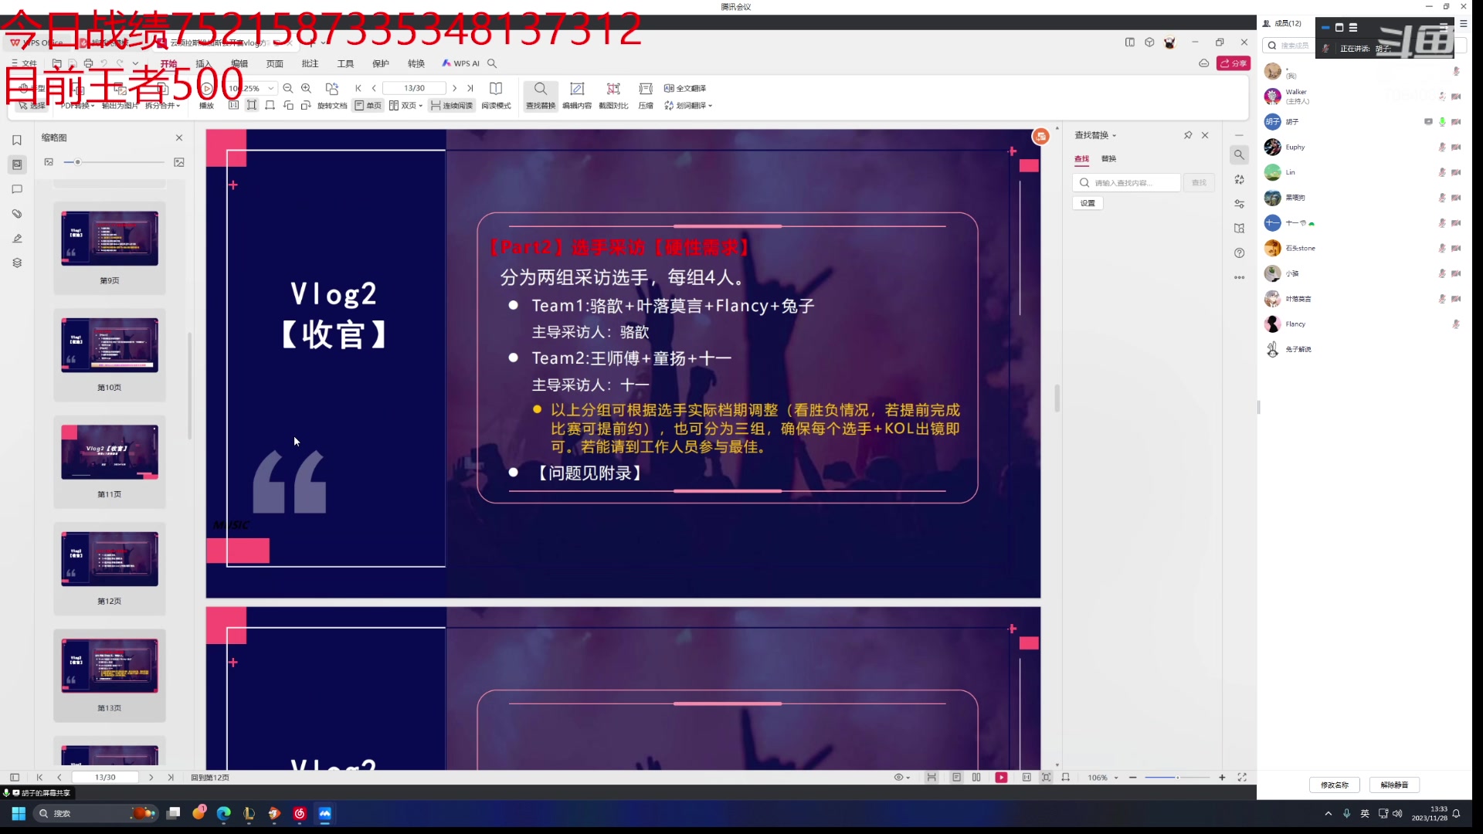Viewport: 1483px width, 834px height.
Task: Toggle 石头stone's microphone icon
Action: (1442, 249)
